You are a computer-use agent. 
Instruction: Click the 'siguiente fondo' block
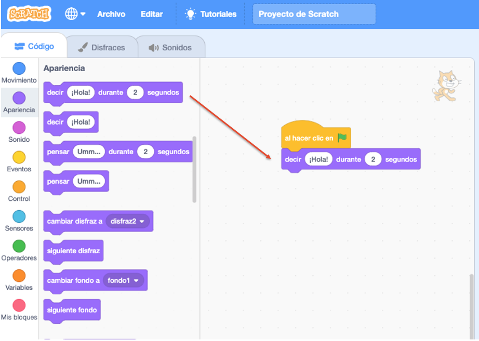pos(72,310)
